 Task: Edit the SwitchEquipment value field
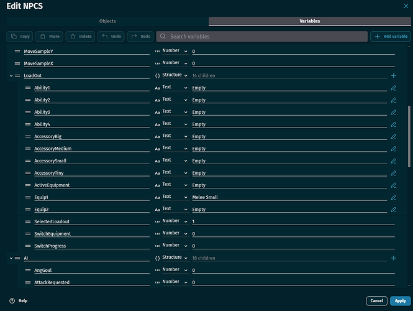[293, 234]
